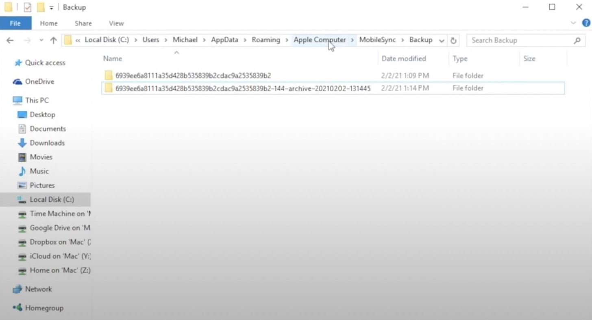The image size is (592, 320).
Task: Click the search magnifier icon
Action: pyautogui.click(x=577, y=40)
